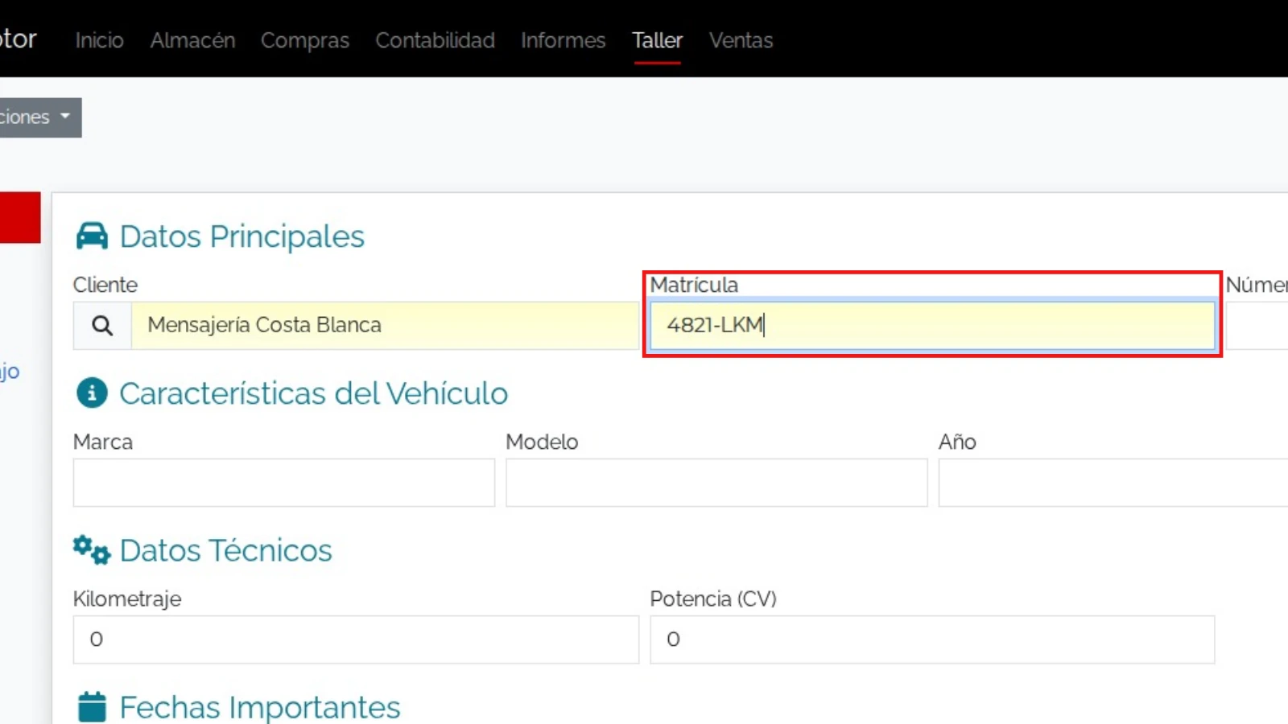
Task: Click the Potencia (CV) input field
Action: coord(932,640)
